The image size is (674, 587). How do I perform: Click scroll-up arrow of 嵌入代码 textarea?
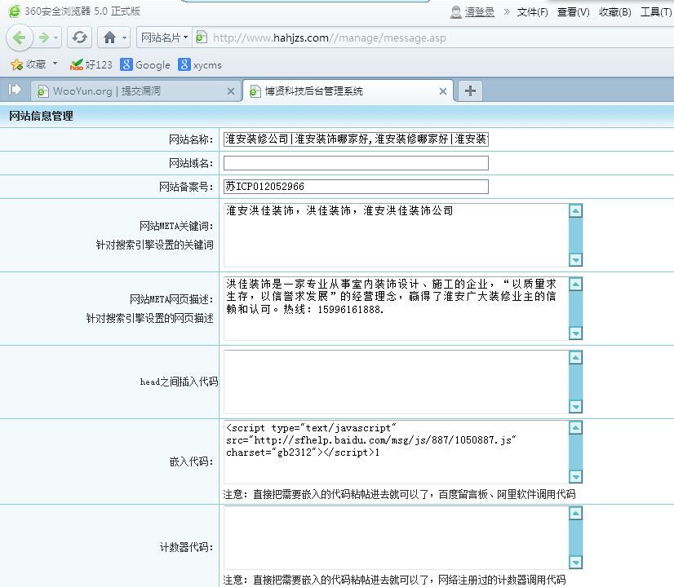point(575,428)
